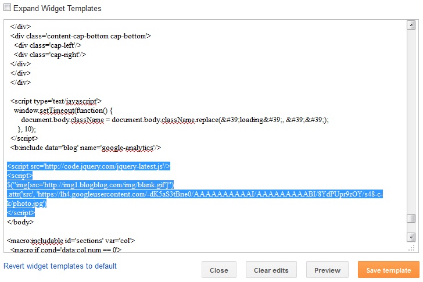Viewport: 423px width, 282px height.
Task: Click the Clear edits button
Action: click(x=271, y=270)
